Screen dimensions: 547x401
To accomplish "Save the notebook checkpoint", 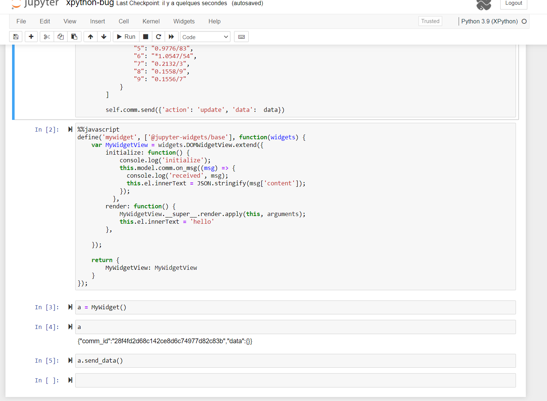I will point(16,37).
